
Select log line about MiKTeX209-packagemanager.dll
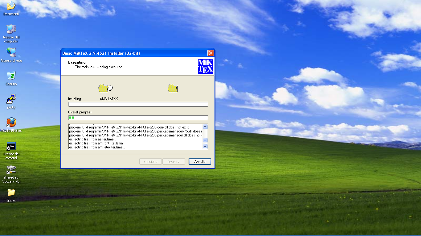[x=136, y=135]
